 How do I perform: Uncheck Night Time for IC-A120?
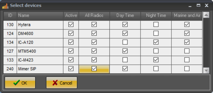(156, 42)
